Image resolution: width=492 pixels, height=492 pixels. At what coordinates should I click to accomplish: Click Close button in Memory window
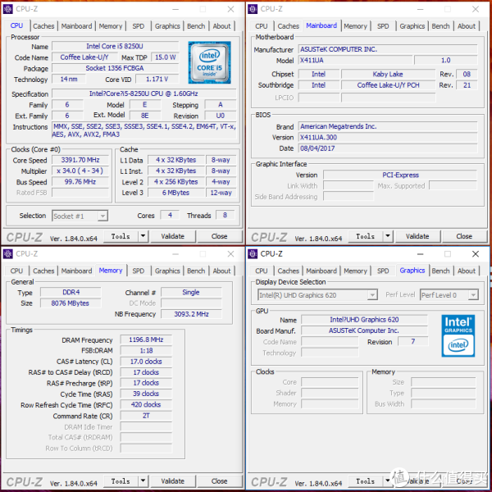(219, 481)
